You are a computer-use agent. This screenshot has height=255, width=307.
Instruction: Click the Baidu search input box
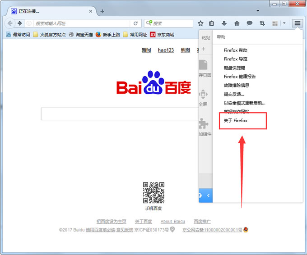[120, 114]
